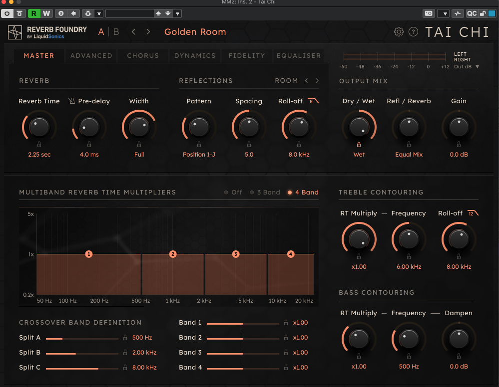Disable Read automation with the green R icon
Viewport: 499px width, 387px height.
coord(34,13)
